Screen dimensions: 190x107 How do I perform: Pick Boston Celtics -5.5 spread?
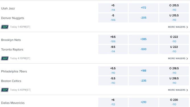pyautogui.click(x=113, y=81)
